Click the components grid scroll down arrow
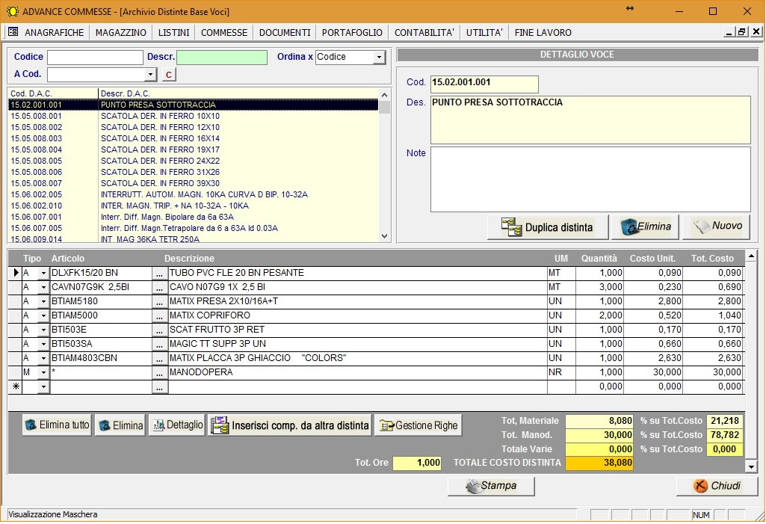The width and height of the screenshot is (766, 524). [751, 466]
